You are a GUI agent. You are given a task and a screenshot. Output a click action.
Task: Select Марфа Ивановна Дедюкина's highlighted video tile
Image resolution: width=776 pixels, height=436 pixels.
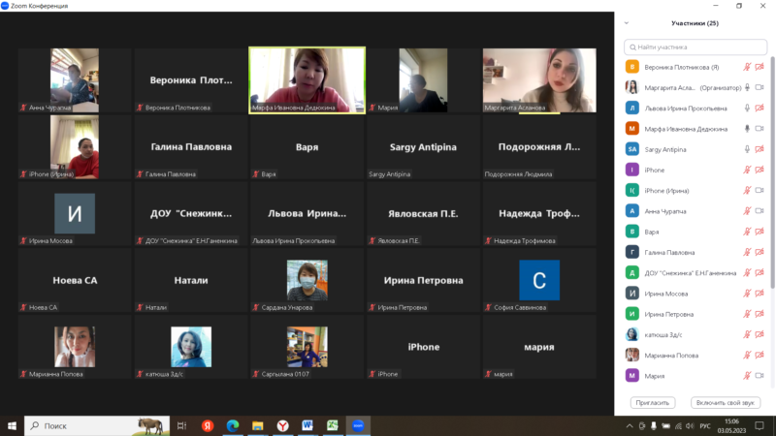click(307, 80)
